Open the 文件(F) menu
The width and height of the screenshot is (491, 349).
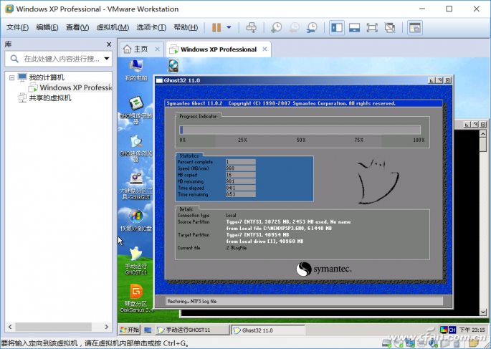(x=17, y=27)
